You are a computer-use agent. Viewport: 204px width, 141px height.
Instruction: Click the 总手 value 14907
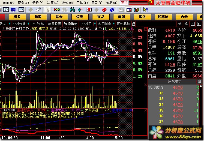pos(169,47)
